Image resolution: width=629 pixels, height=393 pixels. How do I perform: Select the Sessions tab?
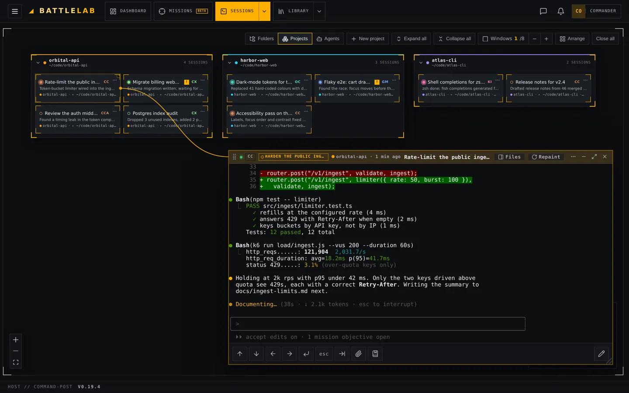[237, 11]
